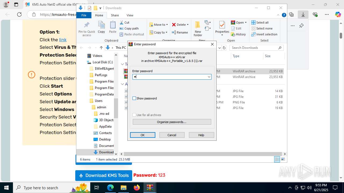
Task: Tick the Show password checkbox
Action: point(134,98)
